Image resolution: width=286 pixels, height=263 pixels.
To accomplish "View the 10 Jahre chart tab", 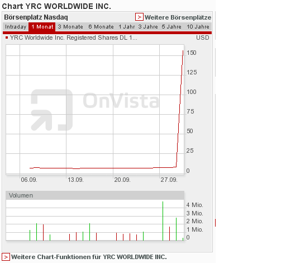I will 198,27.
